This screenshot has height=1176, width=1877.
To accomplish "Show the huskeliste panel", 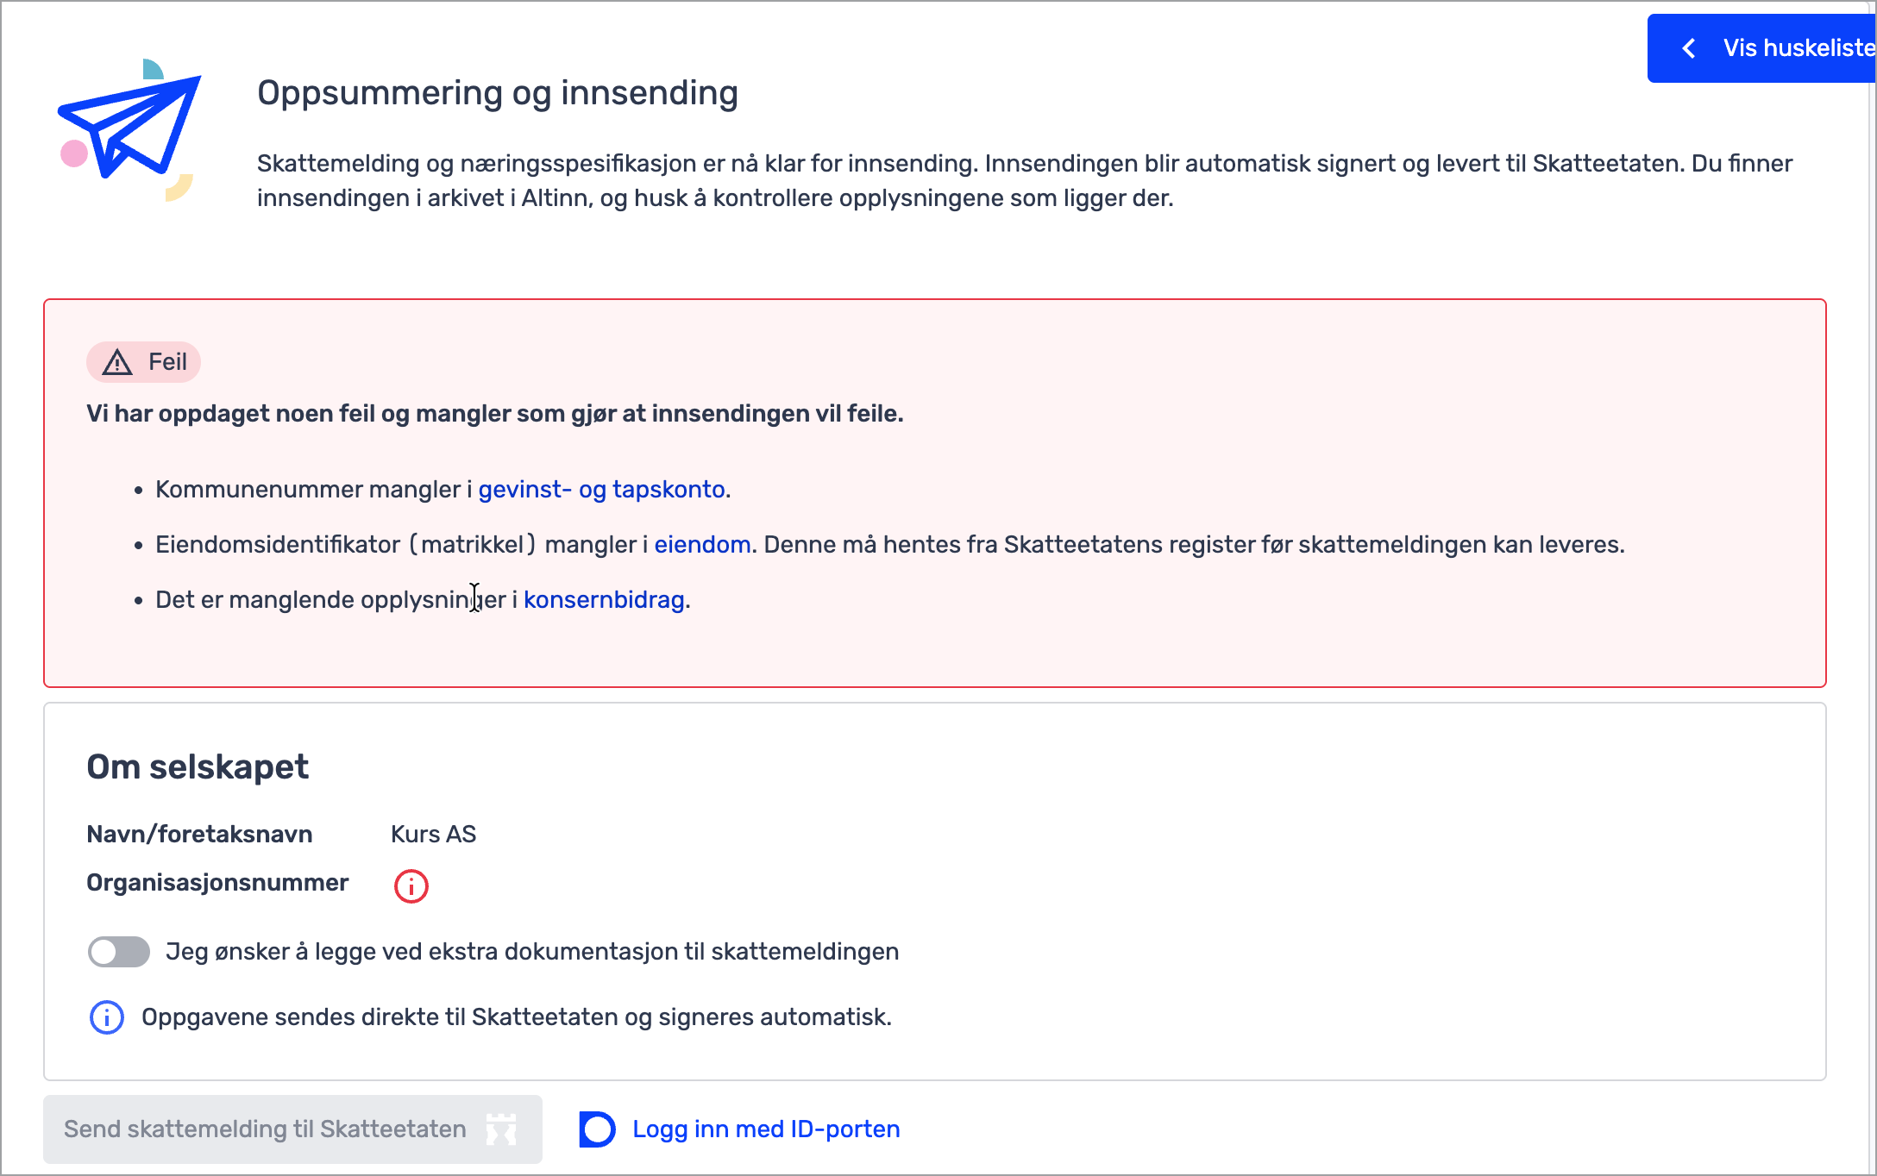I will coord(1798,48).
